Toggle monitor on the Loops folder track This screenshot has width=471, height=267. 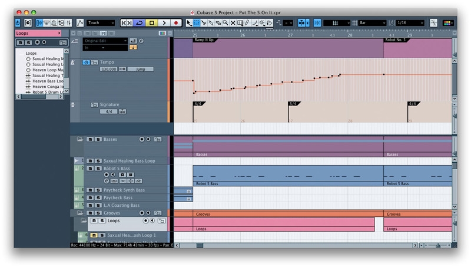(152, 220)
